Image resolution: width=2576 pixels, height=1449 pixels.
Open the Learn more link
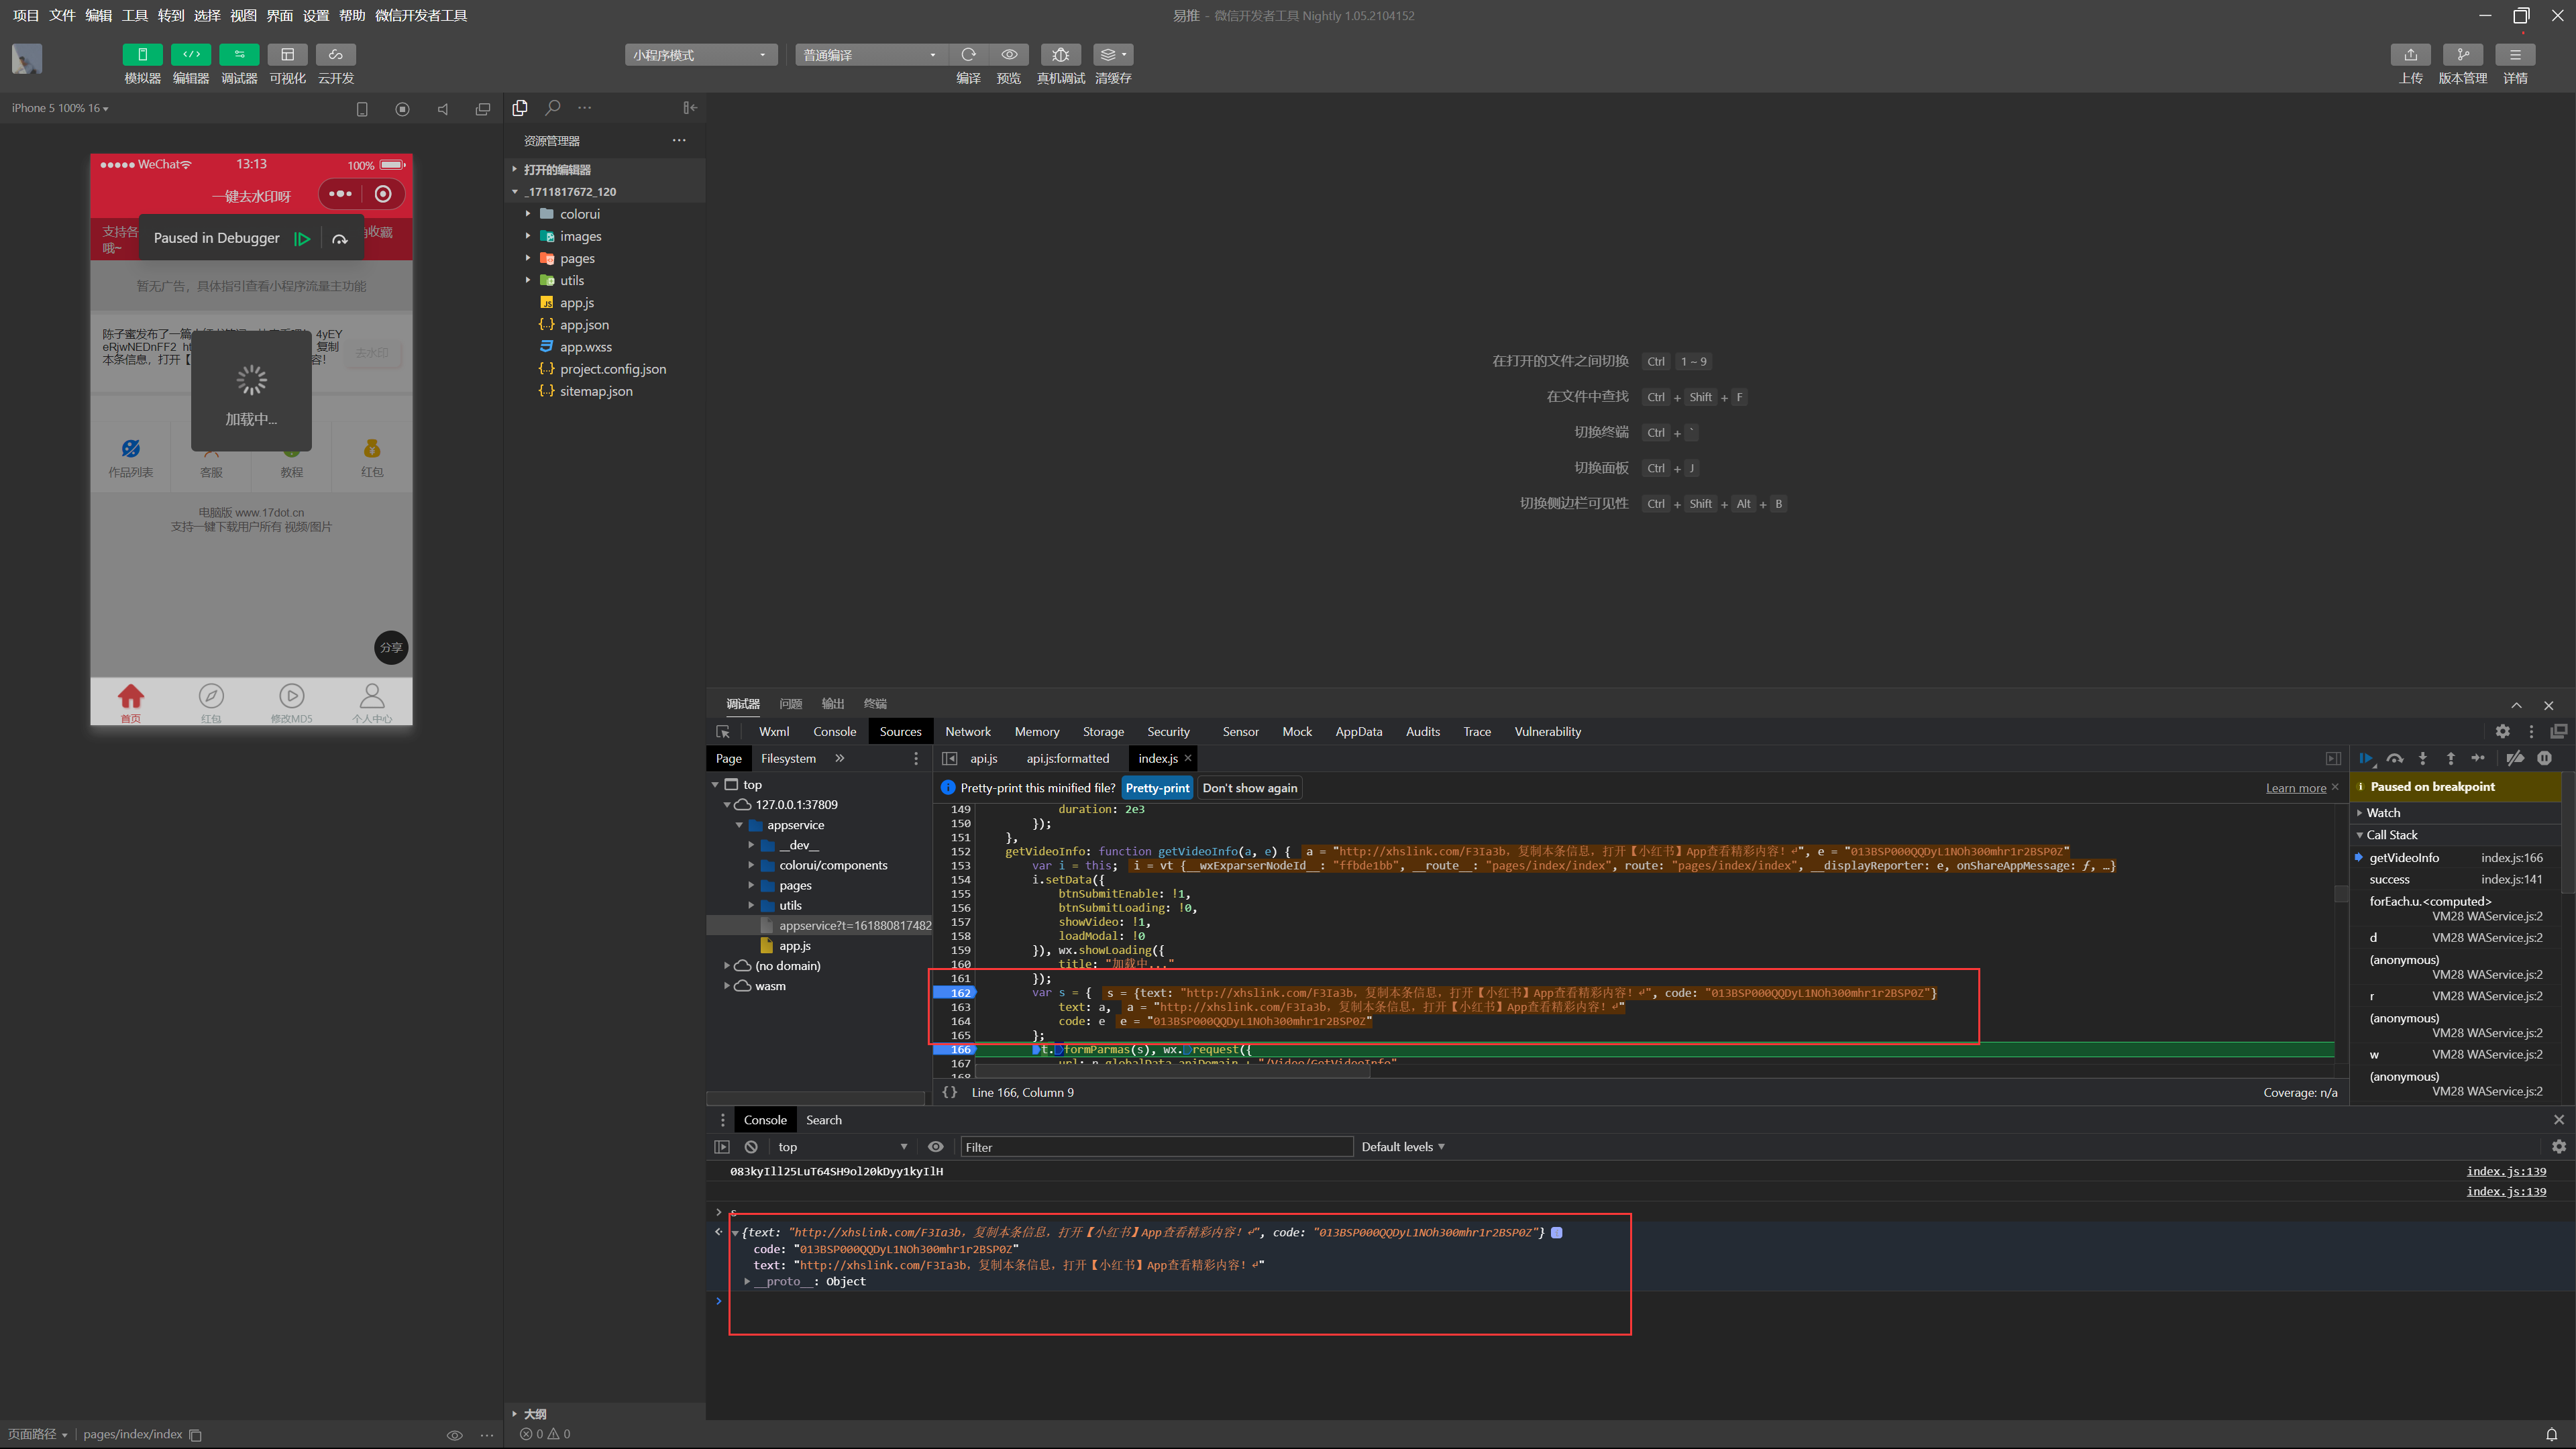point(2296,788)
